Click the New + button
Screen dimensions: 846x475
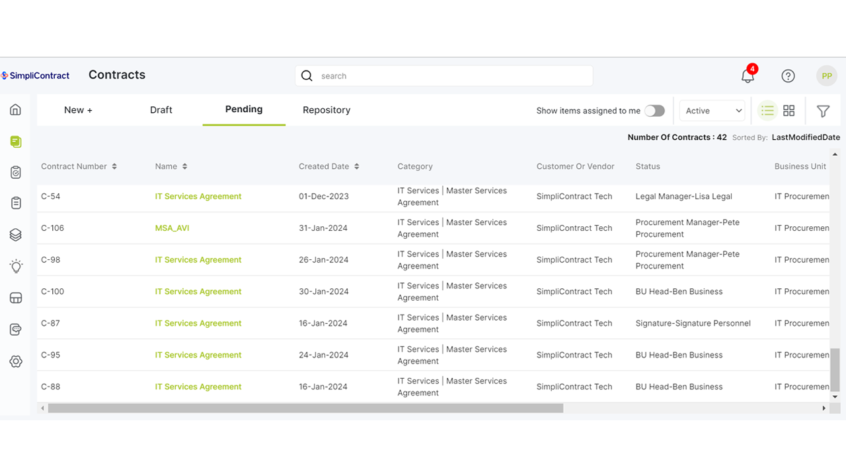tap(78, 110)
